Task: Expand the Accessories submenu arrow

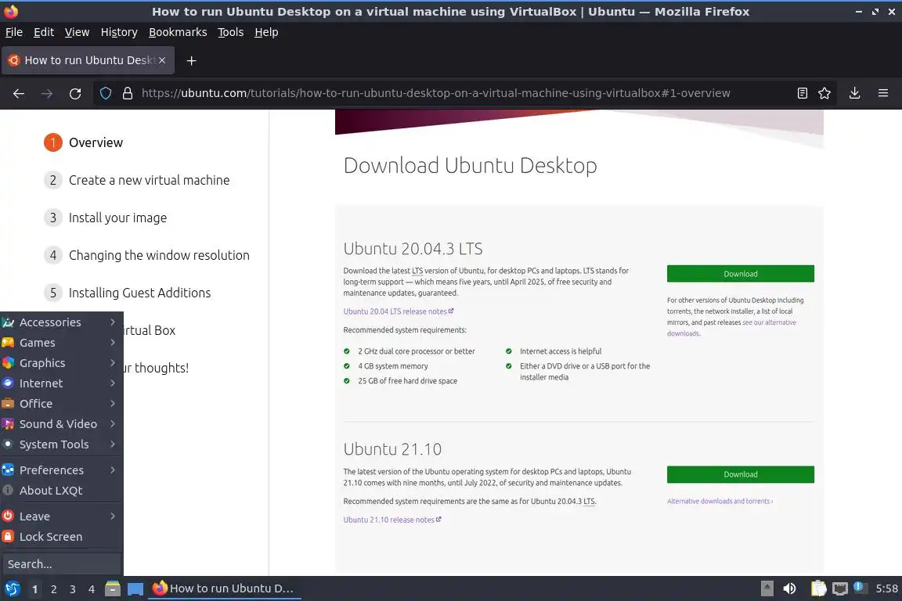Action: (x=113, y=322)
